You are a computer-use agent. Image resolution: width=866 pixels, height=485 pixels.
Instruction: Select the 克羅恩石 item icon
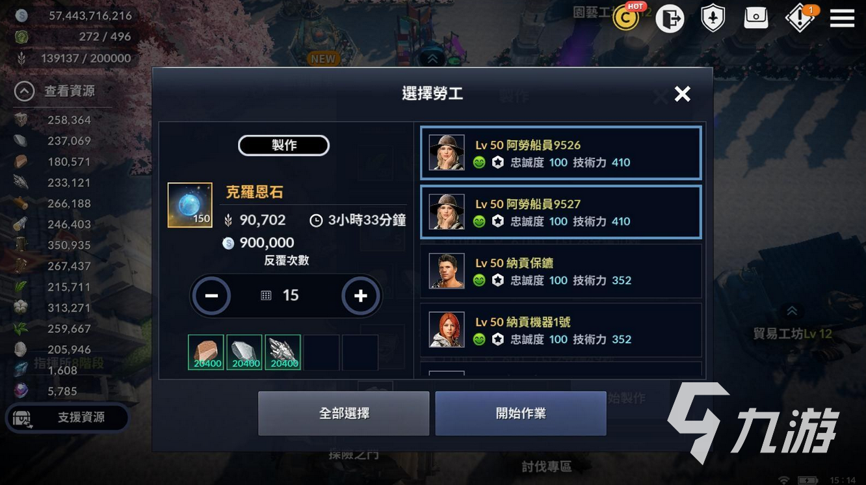[x=190, y=205]
